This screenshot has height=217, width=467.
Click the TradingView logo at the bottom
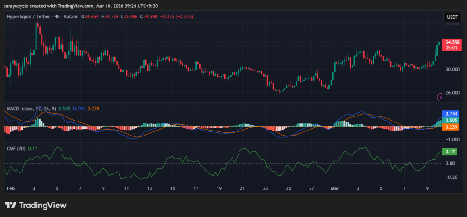36,205
